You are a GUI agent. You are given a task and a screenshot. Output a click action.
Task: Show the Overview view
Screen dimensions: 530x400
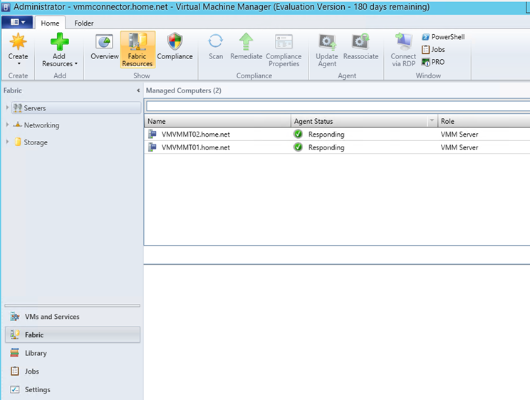pos(105,47)
